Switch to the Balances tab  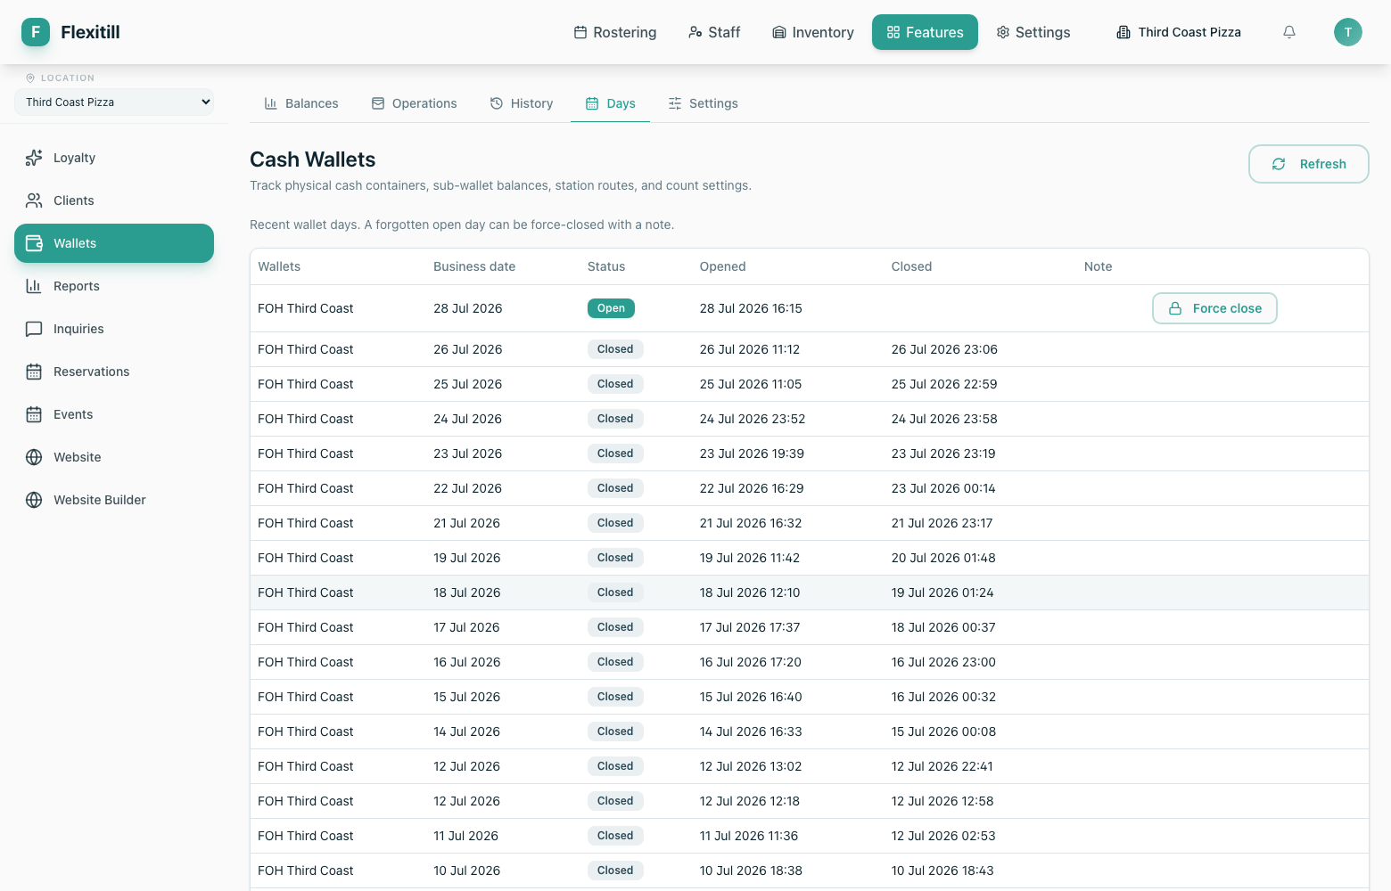pos(301,103)
